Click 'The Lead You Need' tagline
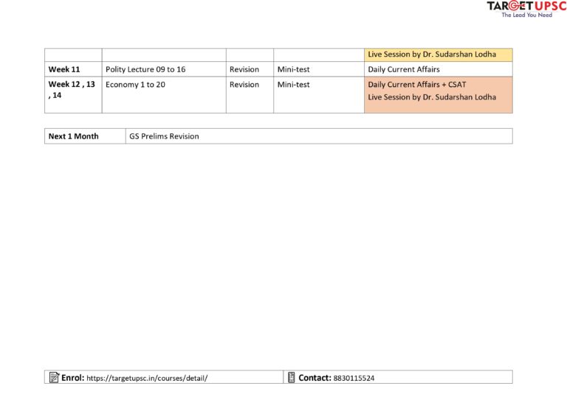 (x=526, y=15)
